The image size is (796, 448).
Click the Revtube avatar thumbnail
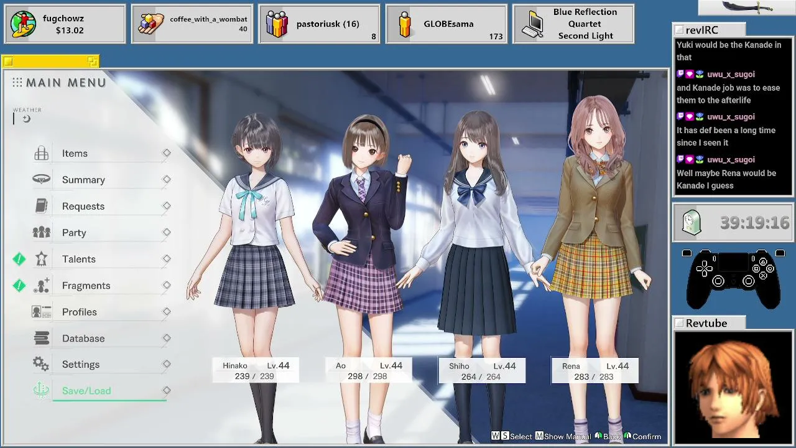pos(733,388)
